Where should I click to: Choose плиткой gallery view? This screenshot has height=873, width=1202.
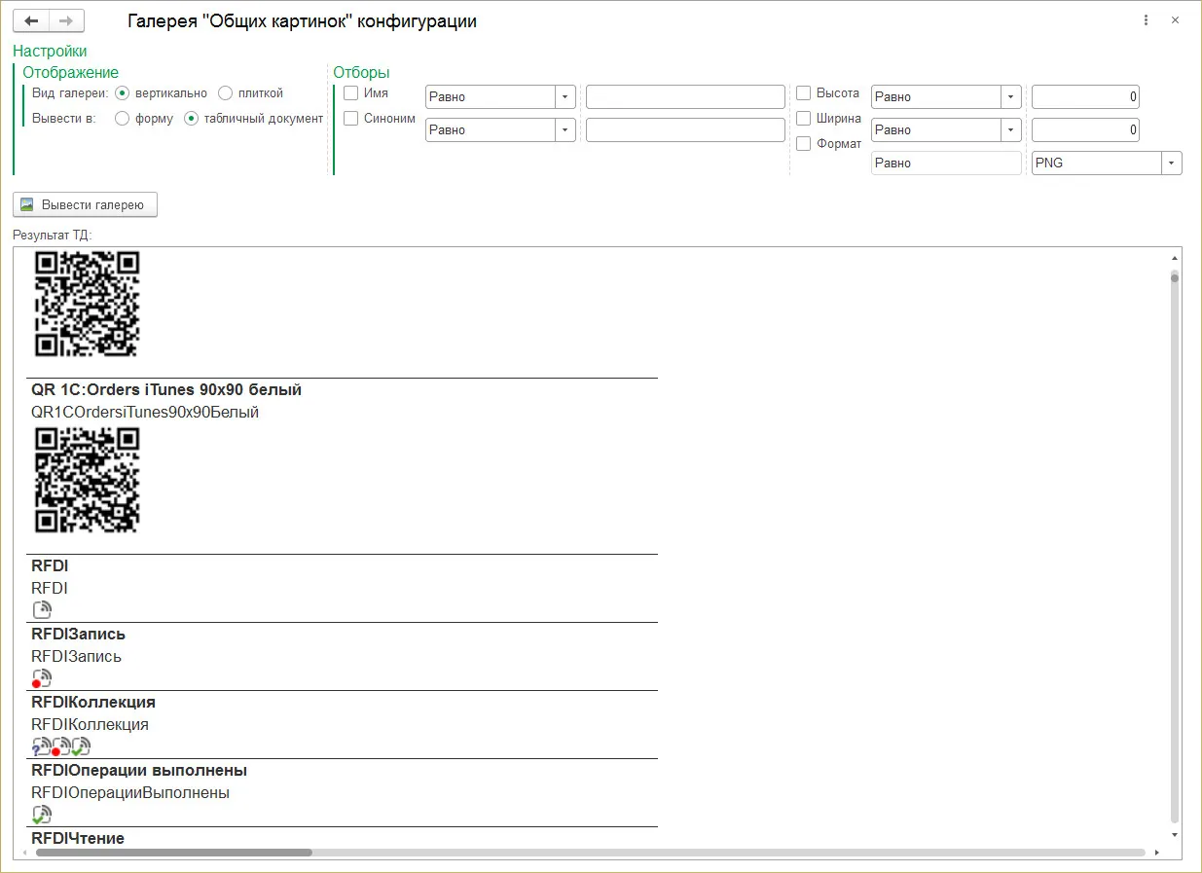click(x=225, y=93)
